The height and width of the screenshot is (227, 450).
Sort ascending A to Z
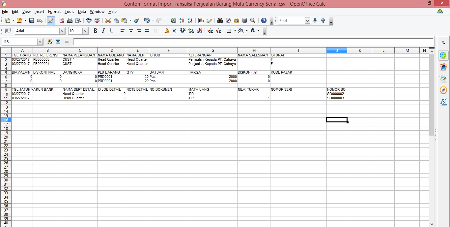click(x=182, y=20)
